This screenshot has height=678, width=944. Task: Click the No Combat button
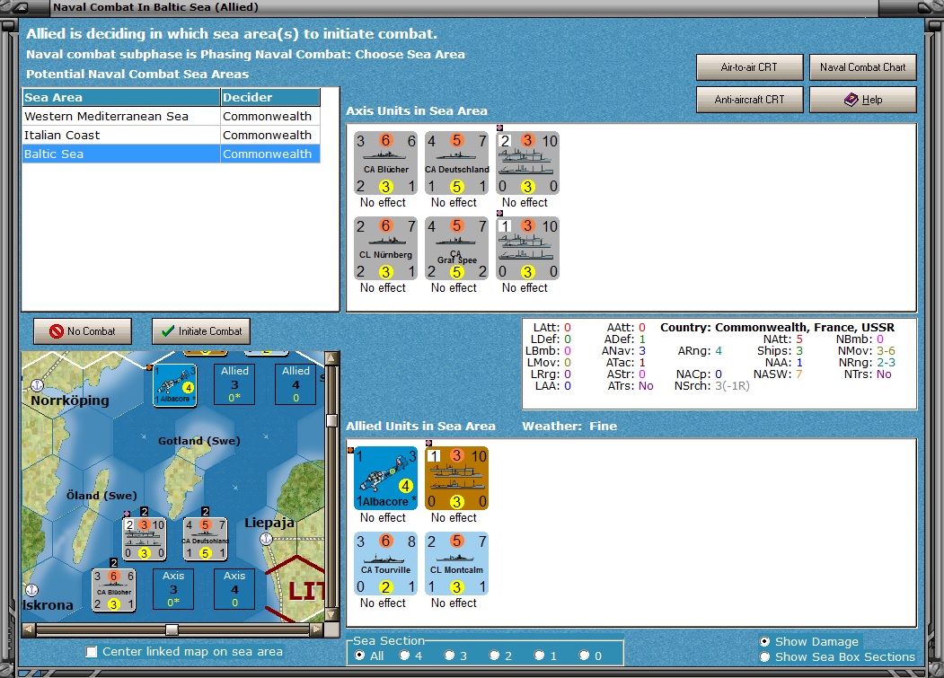point(83,331)
